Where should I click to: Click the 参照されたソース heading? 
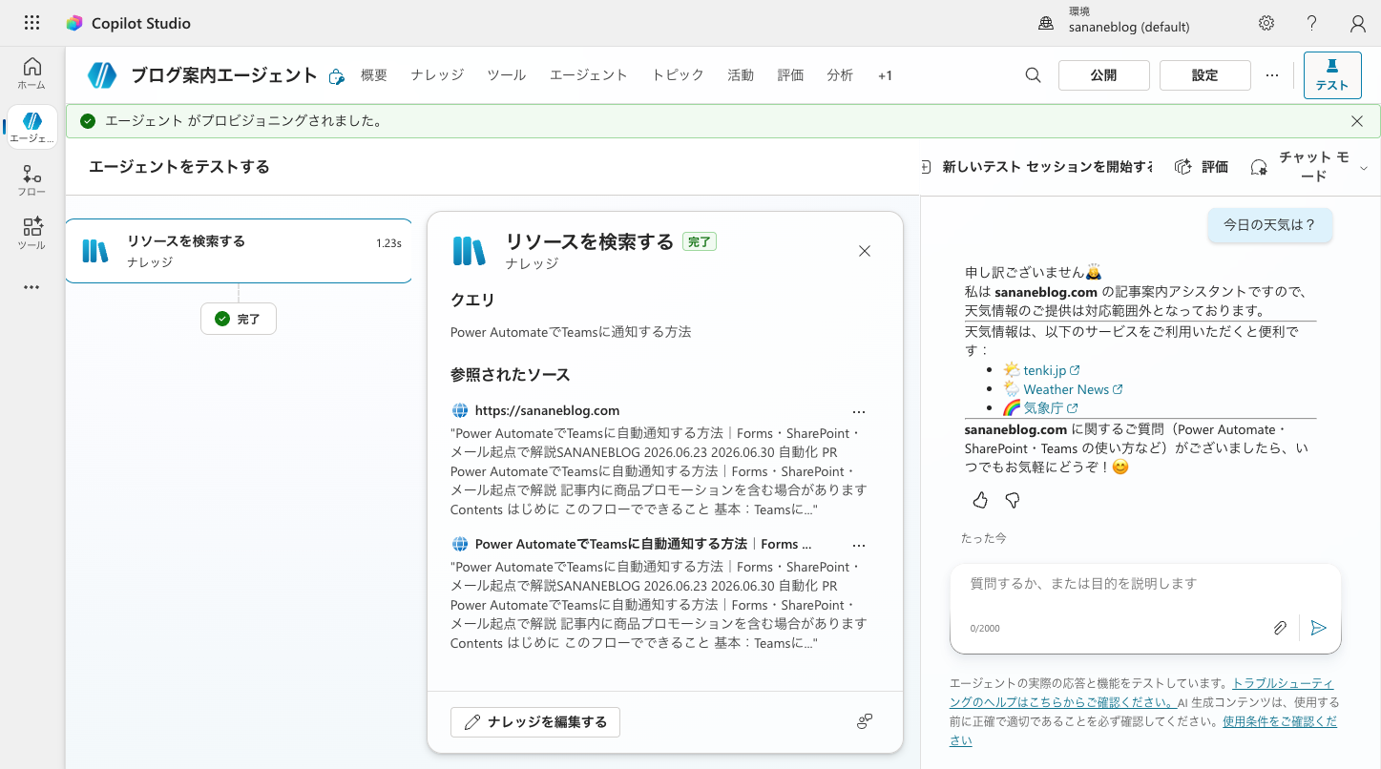coord(510,375)
